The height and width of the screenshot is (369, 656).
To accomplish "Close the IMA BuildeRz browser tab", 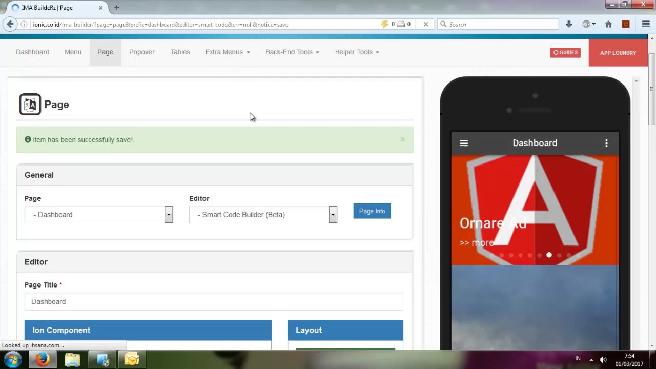I will [101, 8].
